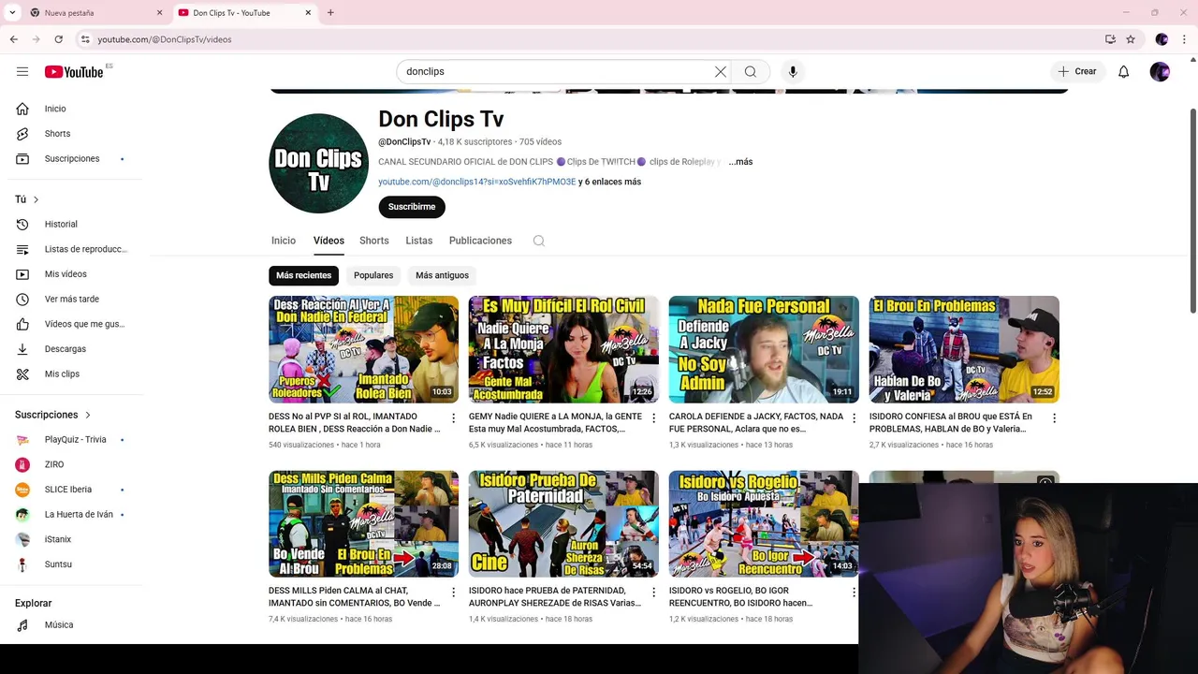Open the tab search dropdown arrow

click(12, 13)
